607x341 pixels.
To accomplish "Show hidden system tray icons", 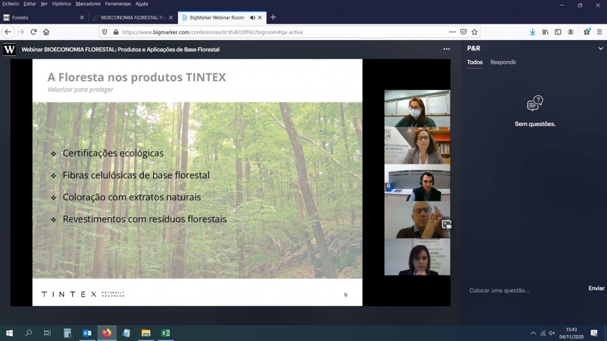I will tap(533, 333).
